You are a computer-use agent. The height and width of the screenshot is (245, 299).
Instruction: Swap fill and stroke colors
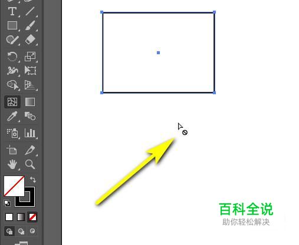coord(32,180)
